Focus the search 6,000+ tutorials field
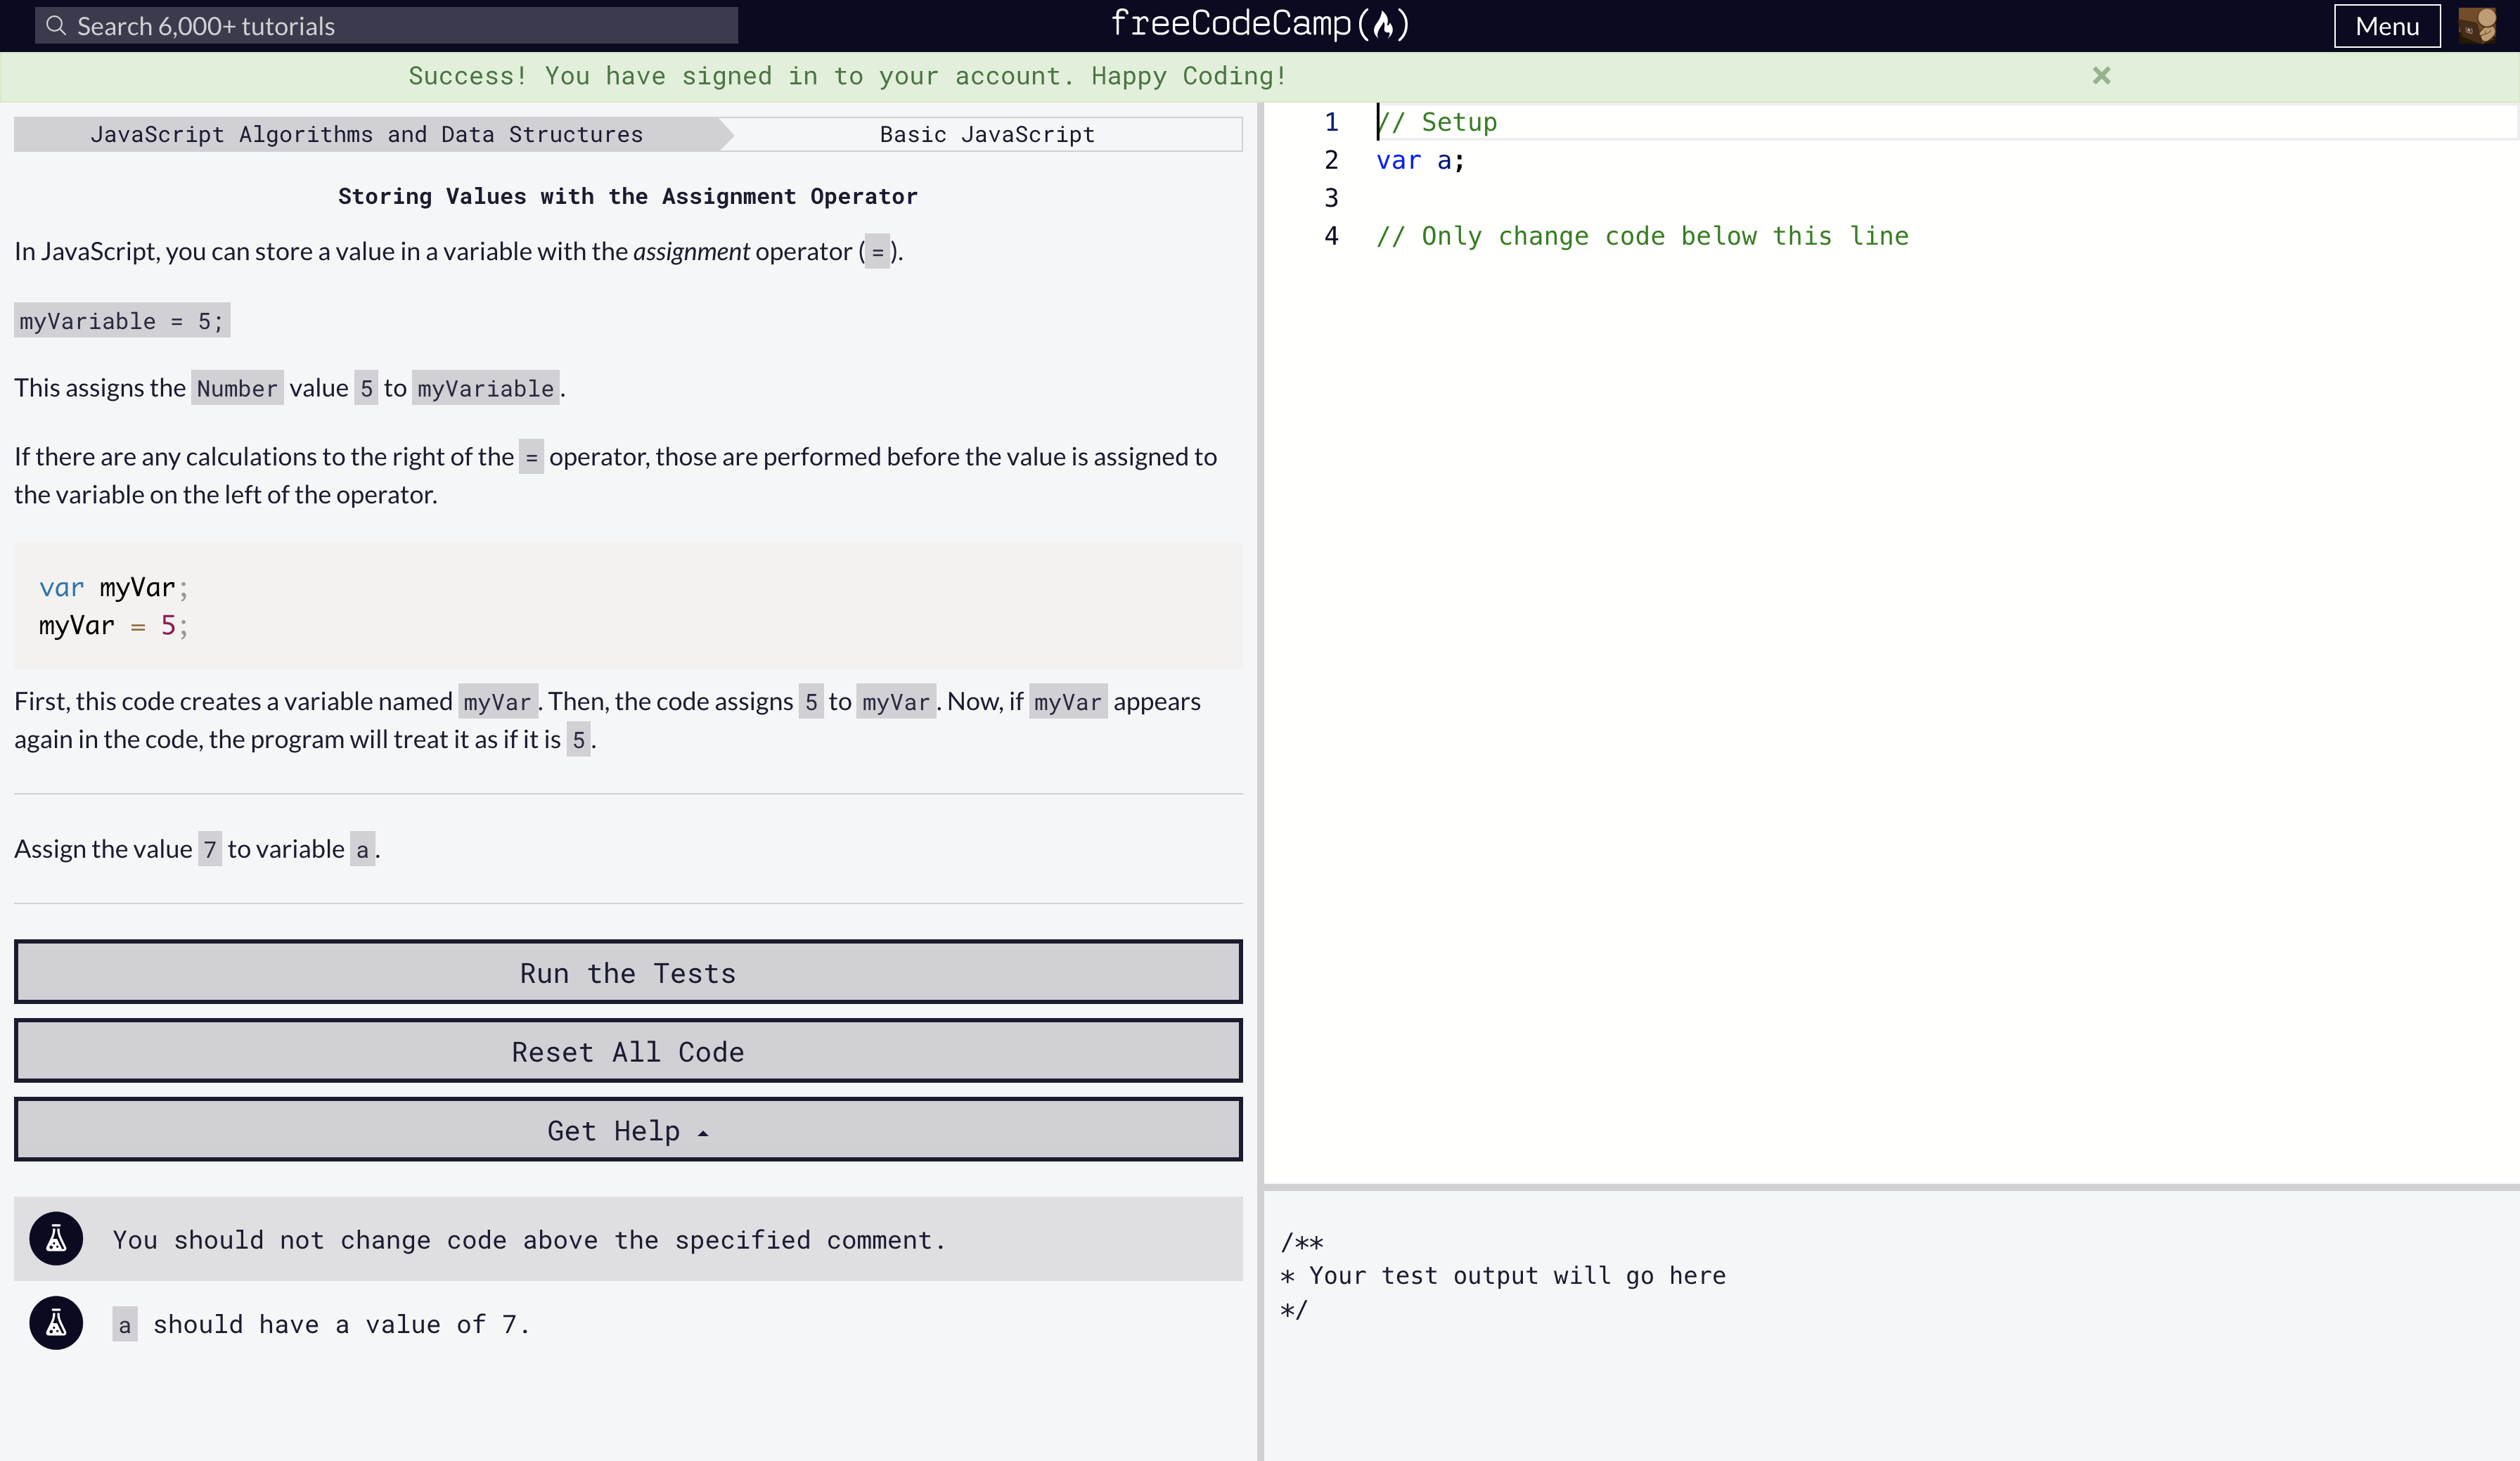Viewport: 2520px width, 1461px height. [x=400, y=26]
